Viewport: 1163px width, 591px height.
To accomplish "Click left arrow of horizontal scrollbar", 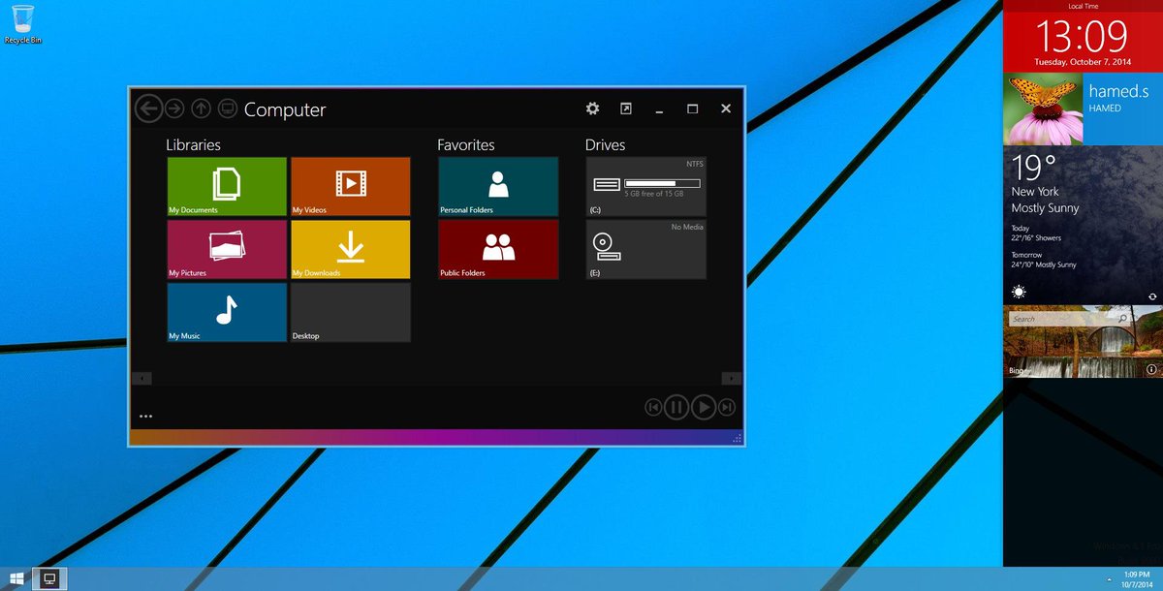I will click(141, 378).
